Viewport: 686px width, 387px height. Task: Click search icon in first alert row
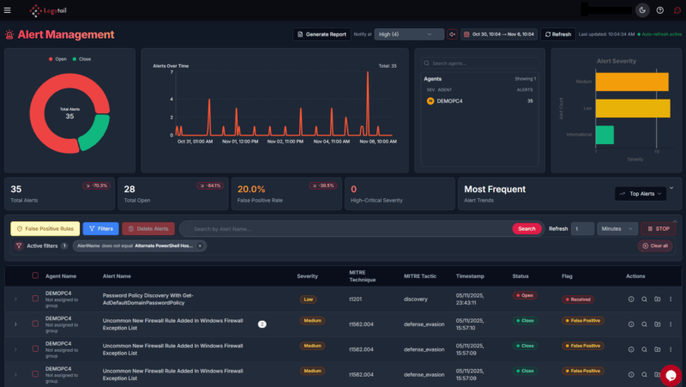(x=644, y=299)
